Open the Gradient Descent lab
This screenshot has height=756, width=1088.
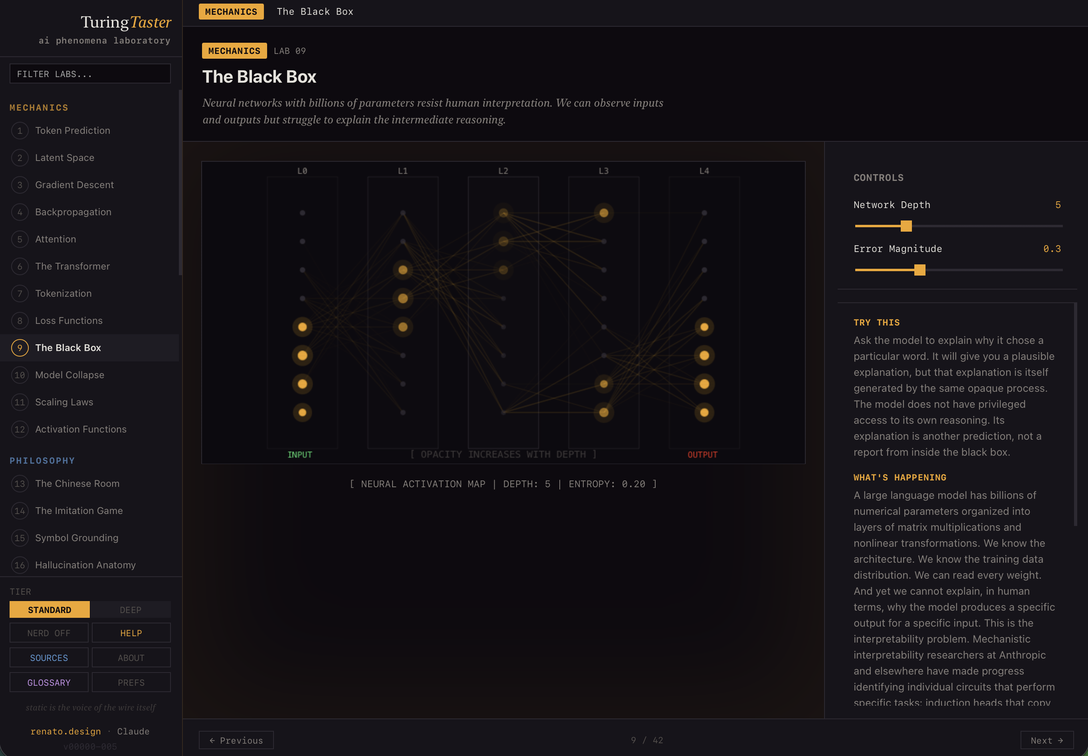(x=74, y=185)
